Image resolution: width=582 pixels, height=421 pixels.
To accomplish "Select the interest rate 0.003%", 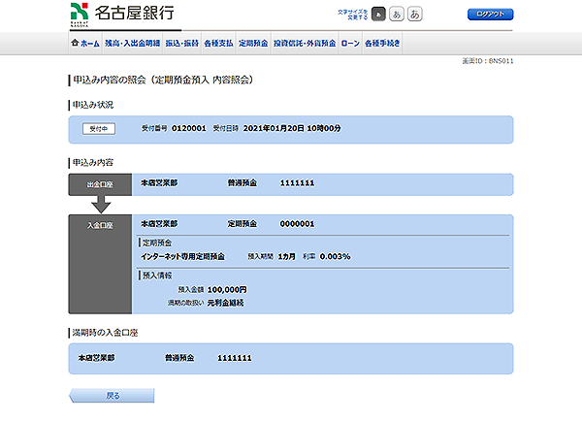I will [335, 256].
